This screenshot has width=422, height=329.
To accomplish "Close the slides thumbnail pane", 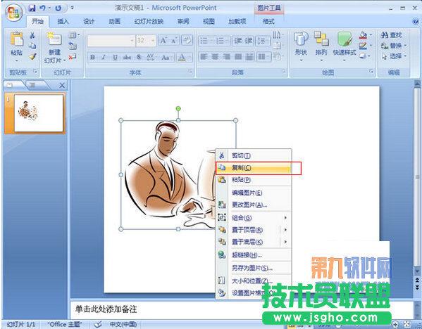I will [62, 85].
